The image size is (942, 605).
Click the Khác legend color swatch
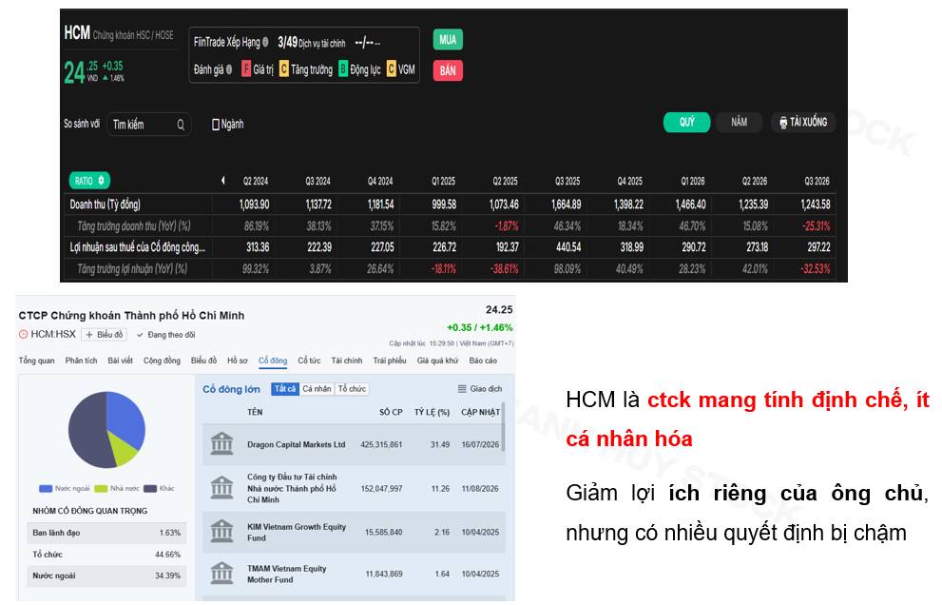(x=150, y=488)
